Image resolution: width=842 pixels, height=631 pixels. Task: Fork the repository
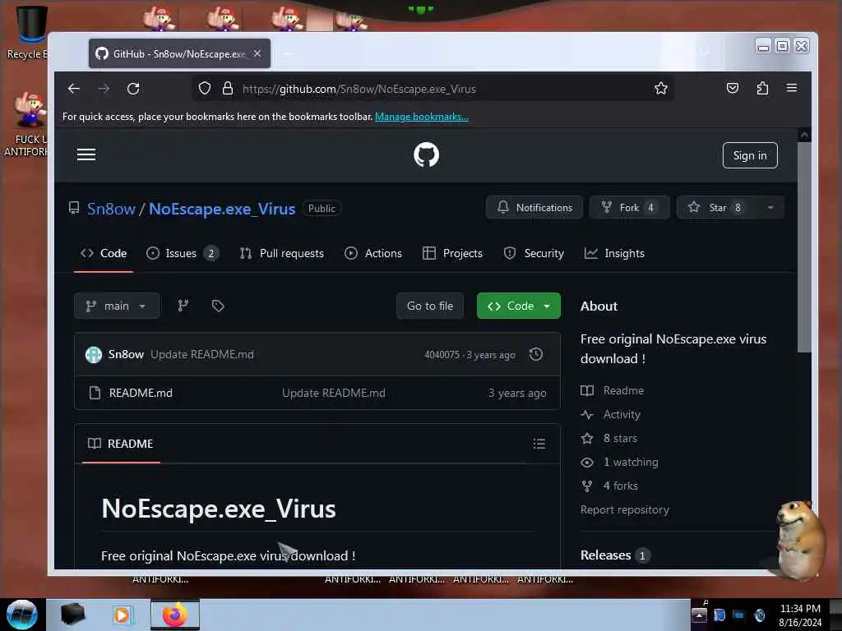[629, 208]
